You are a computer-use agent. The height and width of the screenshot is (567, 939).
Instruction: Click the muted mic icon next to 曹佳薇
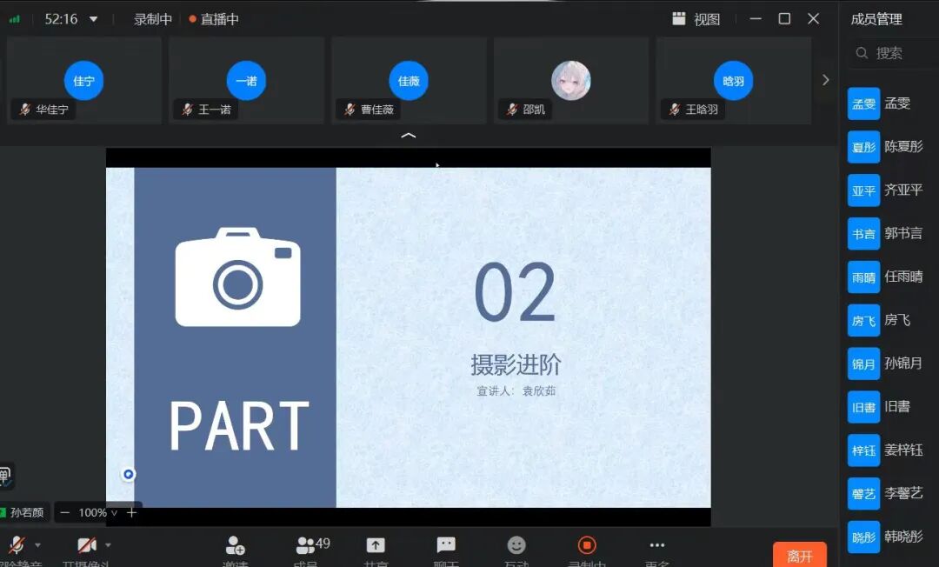coord(350,110)
